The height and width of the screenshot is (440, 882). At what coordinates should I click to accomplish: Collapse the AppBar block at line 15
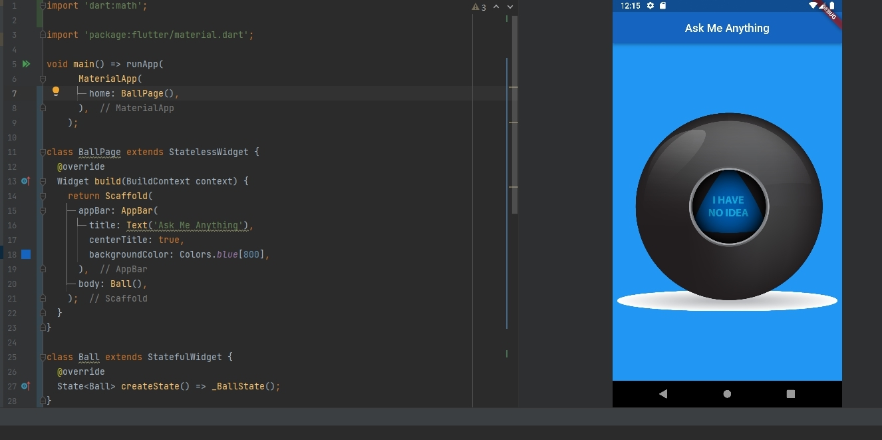(x=43, y=210)
